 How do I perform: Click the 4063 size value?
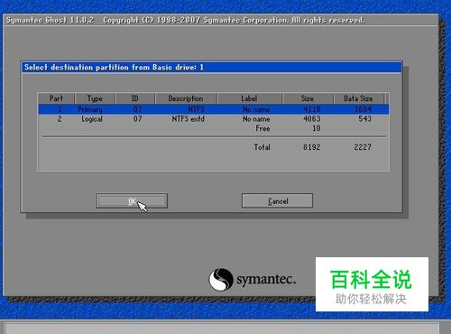pyautogui.click(x=312, y=119)
